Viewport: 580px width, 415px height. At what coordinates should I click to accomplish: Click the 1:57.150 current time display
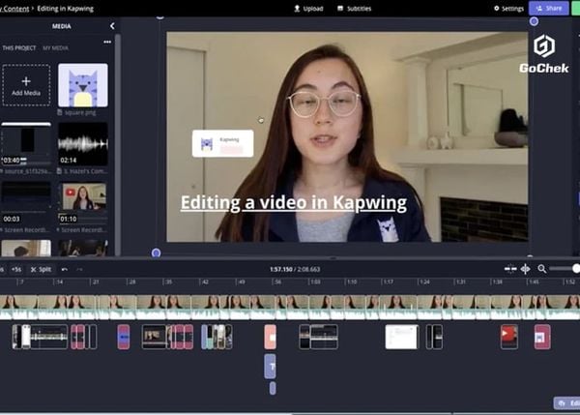point(280,269)
